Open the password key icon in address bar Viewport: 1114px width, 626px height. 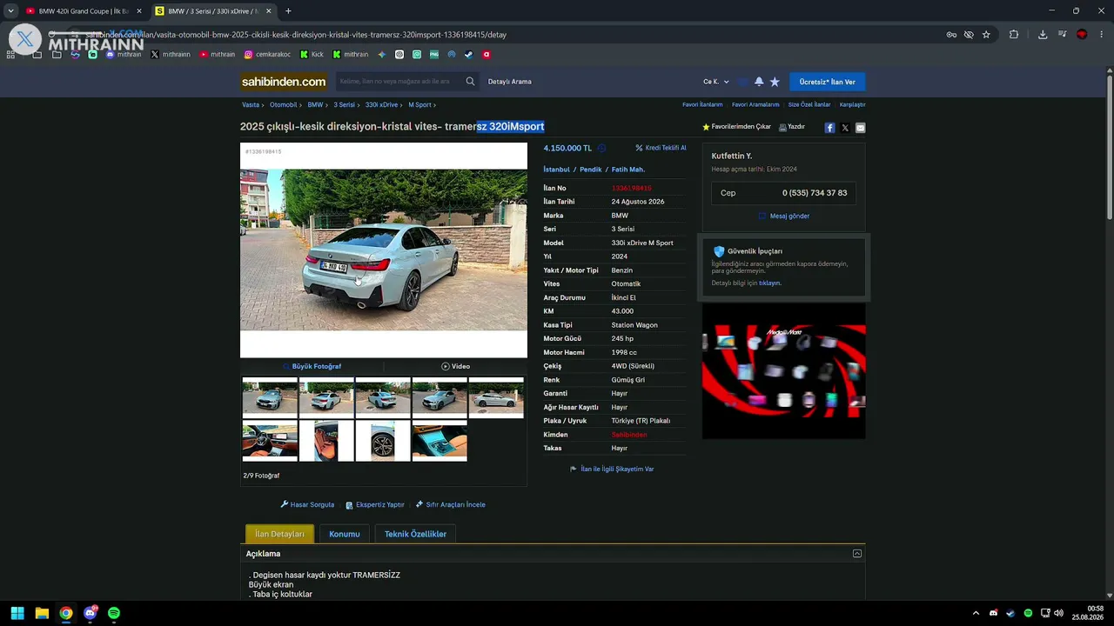point(951,35)
